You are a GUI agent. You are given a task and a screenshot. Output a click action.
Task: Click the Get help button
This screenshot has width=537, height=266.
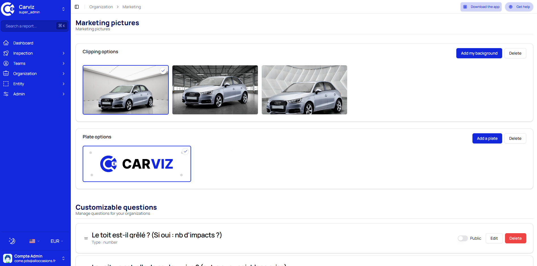coord(519,7)
